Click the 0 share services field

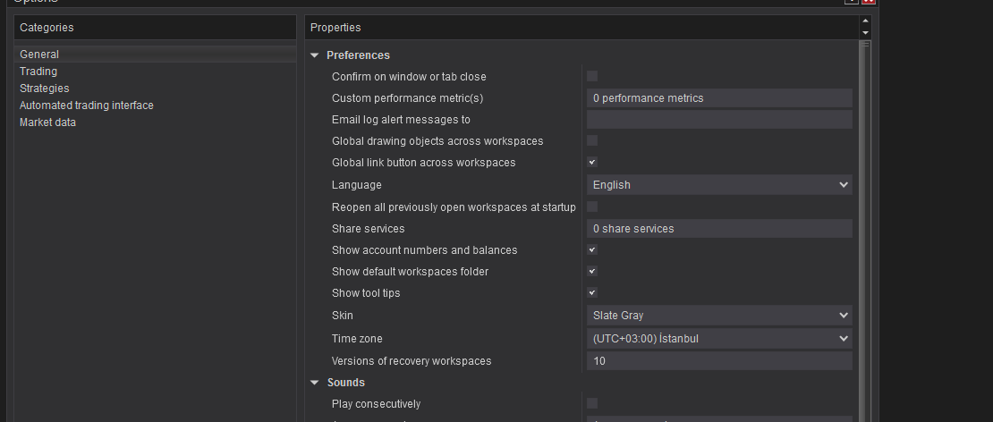point(719,229)
